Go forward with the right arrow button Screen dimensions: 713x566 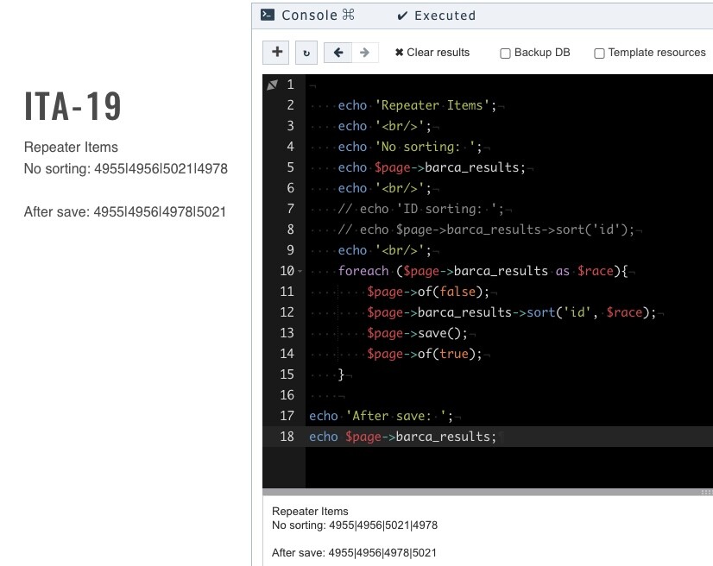coord(365,53)
